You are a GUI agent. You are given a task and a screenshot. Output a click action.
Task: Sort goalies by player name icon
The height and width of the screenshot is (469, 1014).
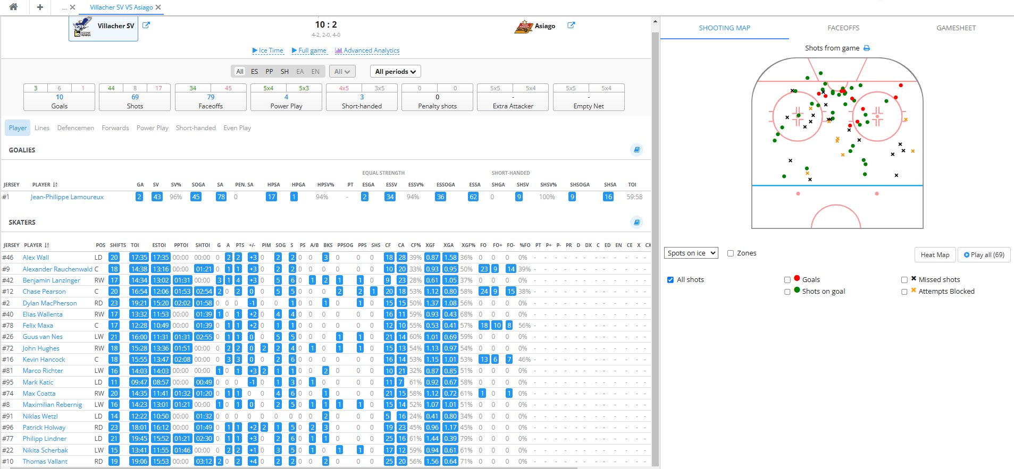pos(55,185)
